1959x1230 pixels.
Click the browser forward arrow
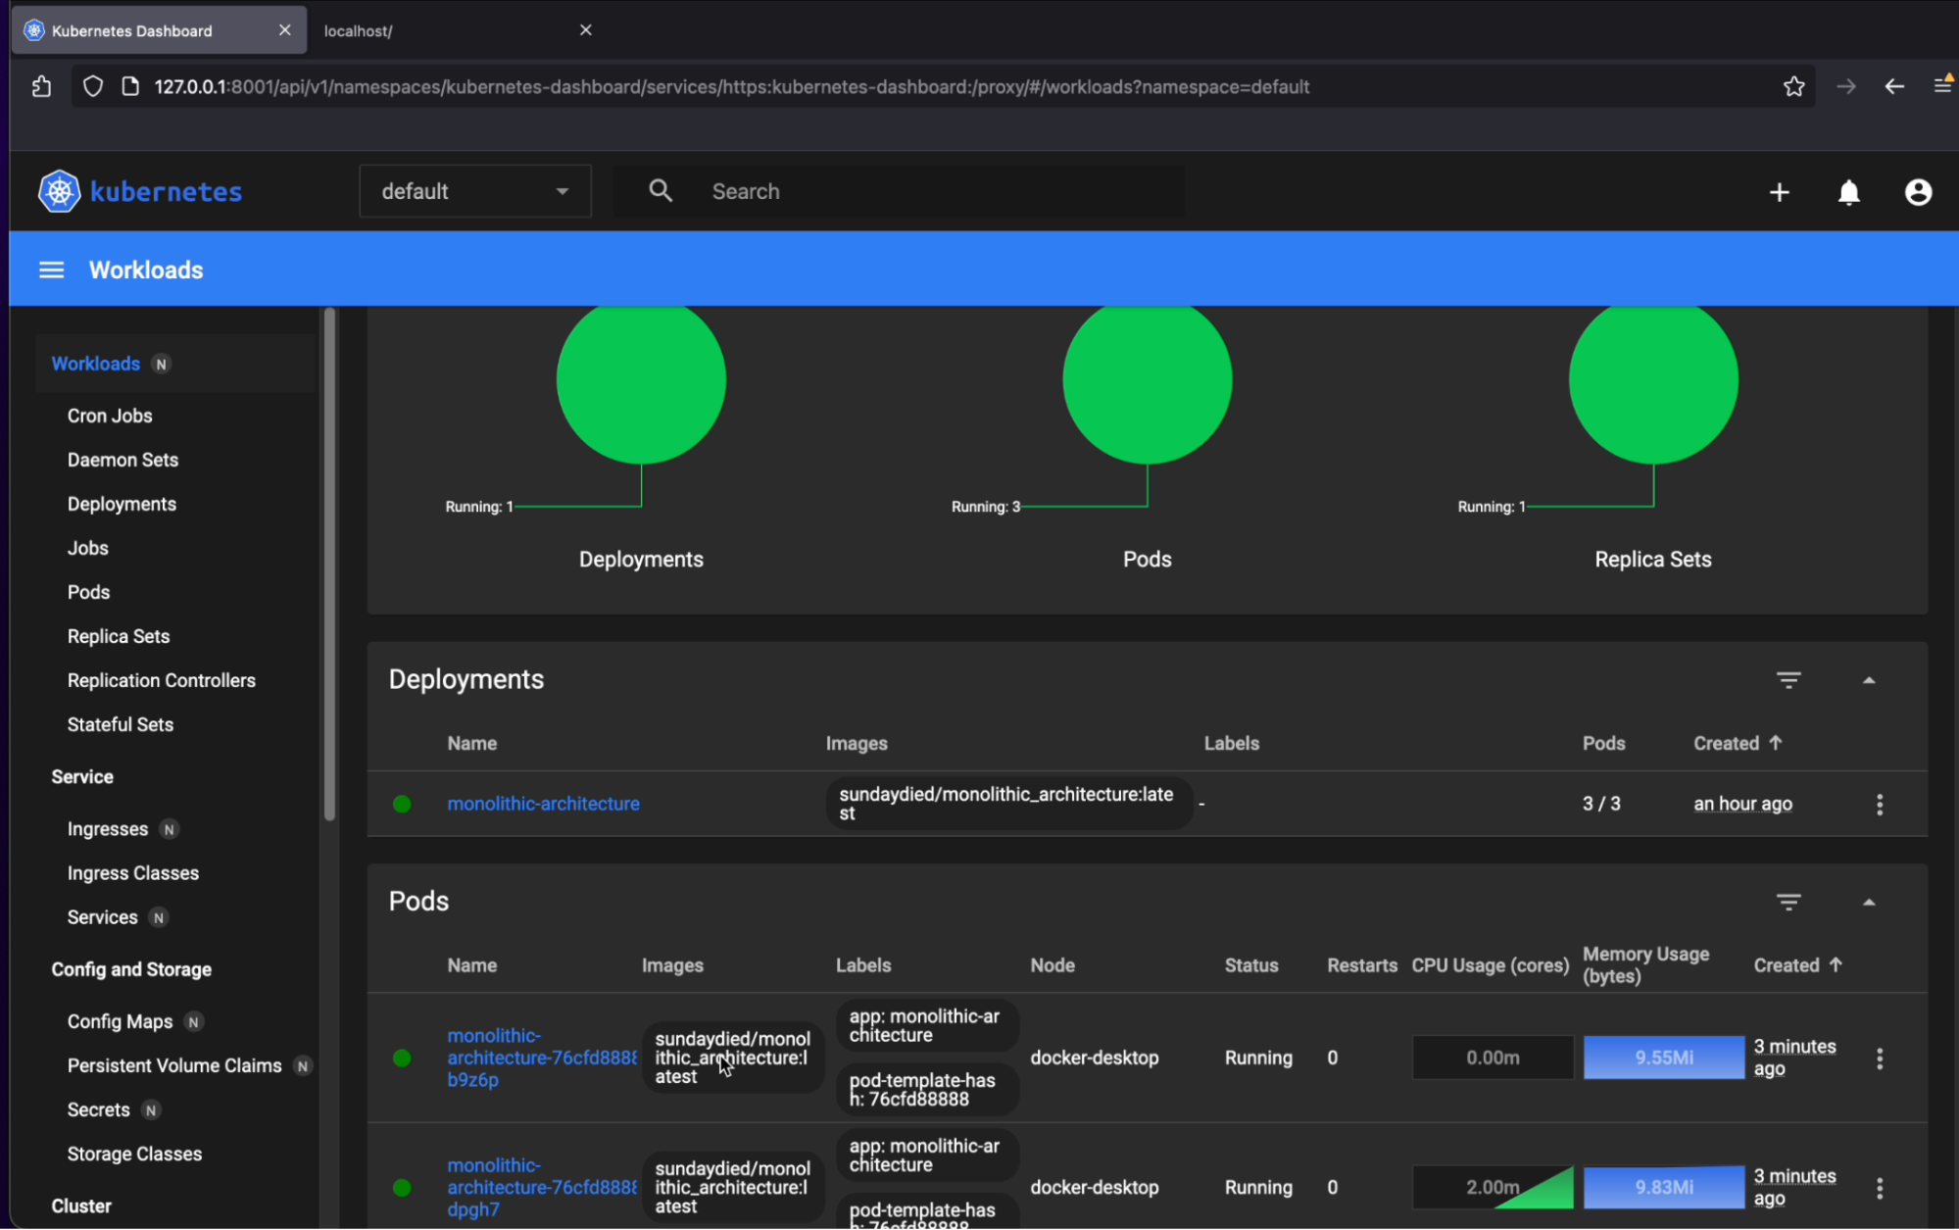click(x=1845, y=86)
